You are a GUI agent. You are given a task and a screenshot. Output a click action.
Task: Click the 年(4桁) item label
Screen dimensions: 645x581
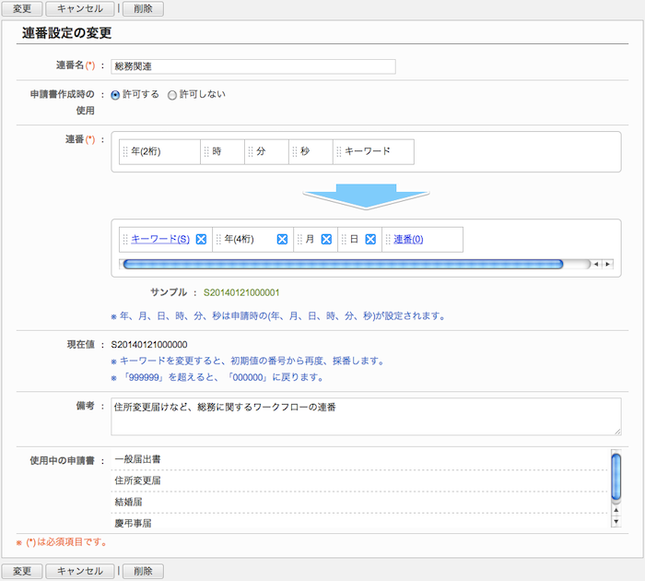point(239,239)
